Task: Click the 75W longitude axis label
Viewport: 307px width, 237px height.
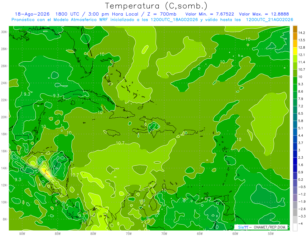Action: coord(129,234)
